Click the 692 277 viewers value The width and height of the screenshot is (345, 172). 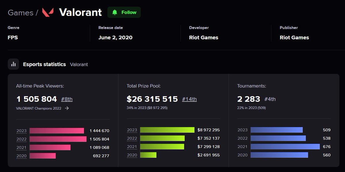[x=101, y=156]
